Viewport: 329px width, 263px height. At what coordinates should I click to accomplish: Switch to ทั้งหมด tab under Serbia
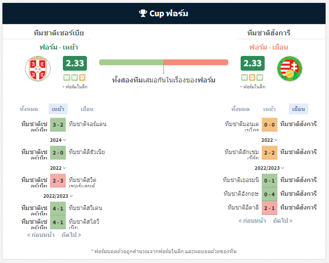29,109
